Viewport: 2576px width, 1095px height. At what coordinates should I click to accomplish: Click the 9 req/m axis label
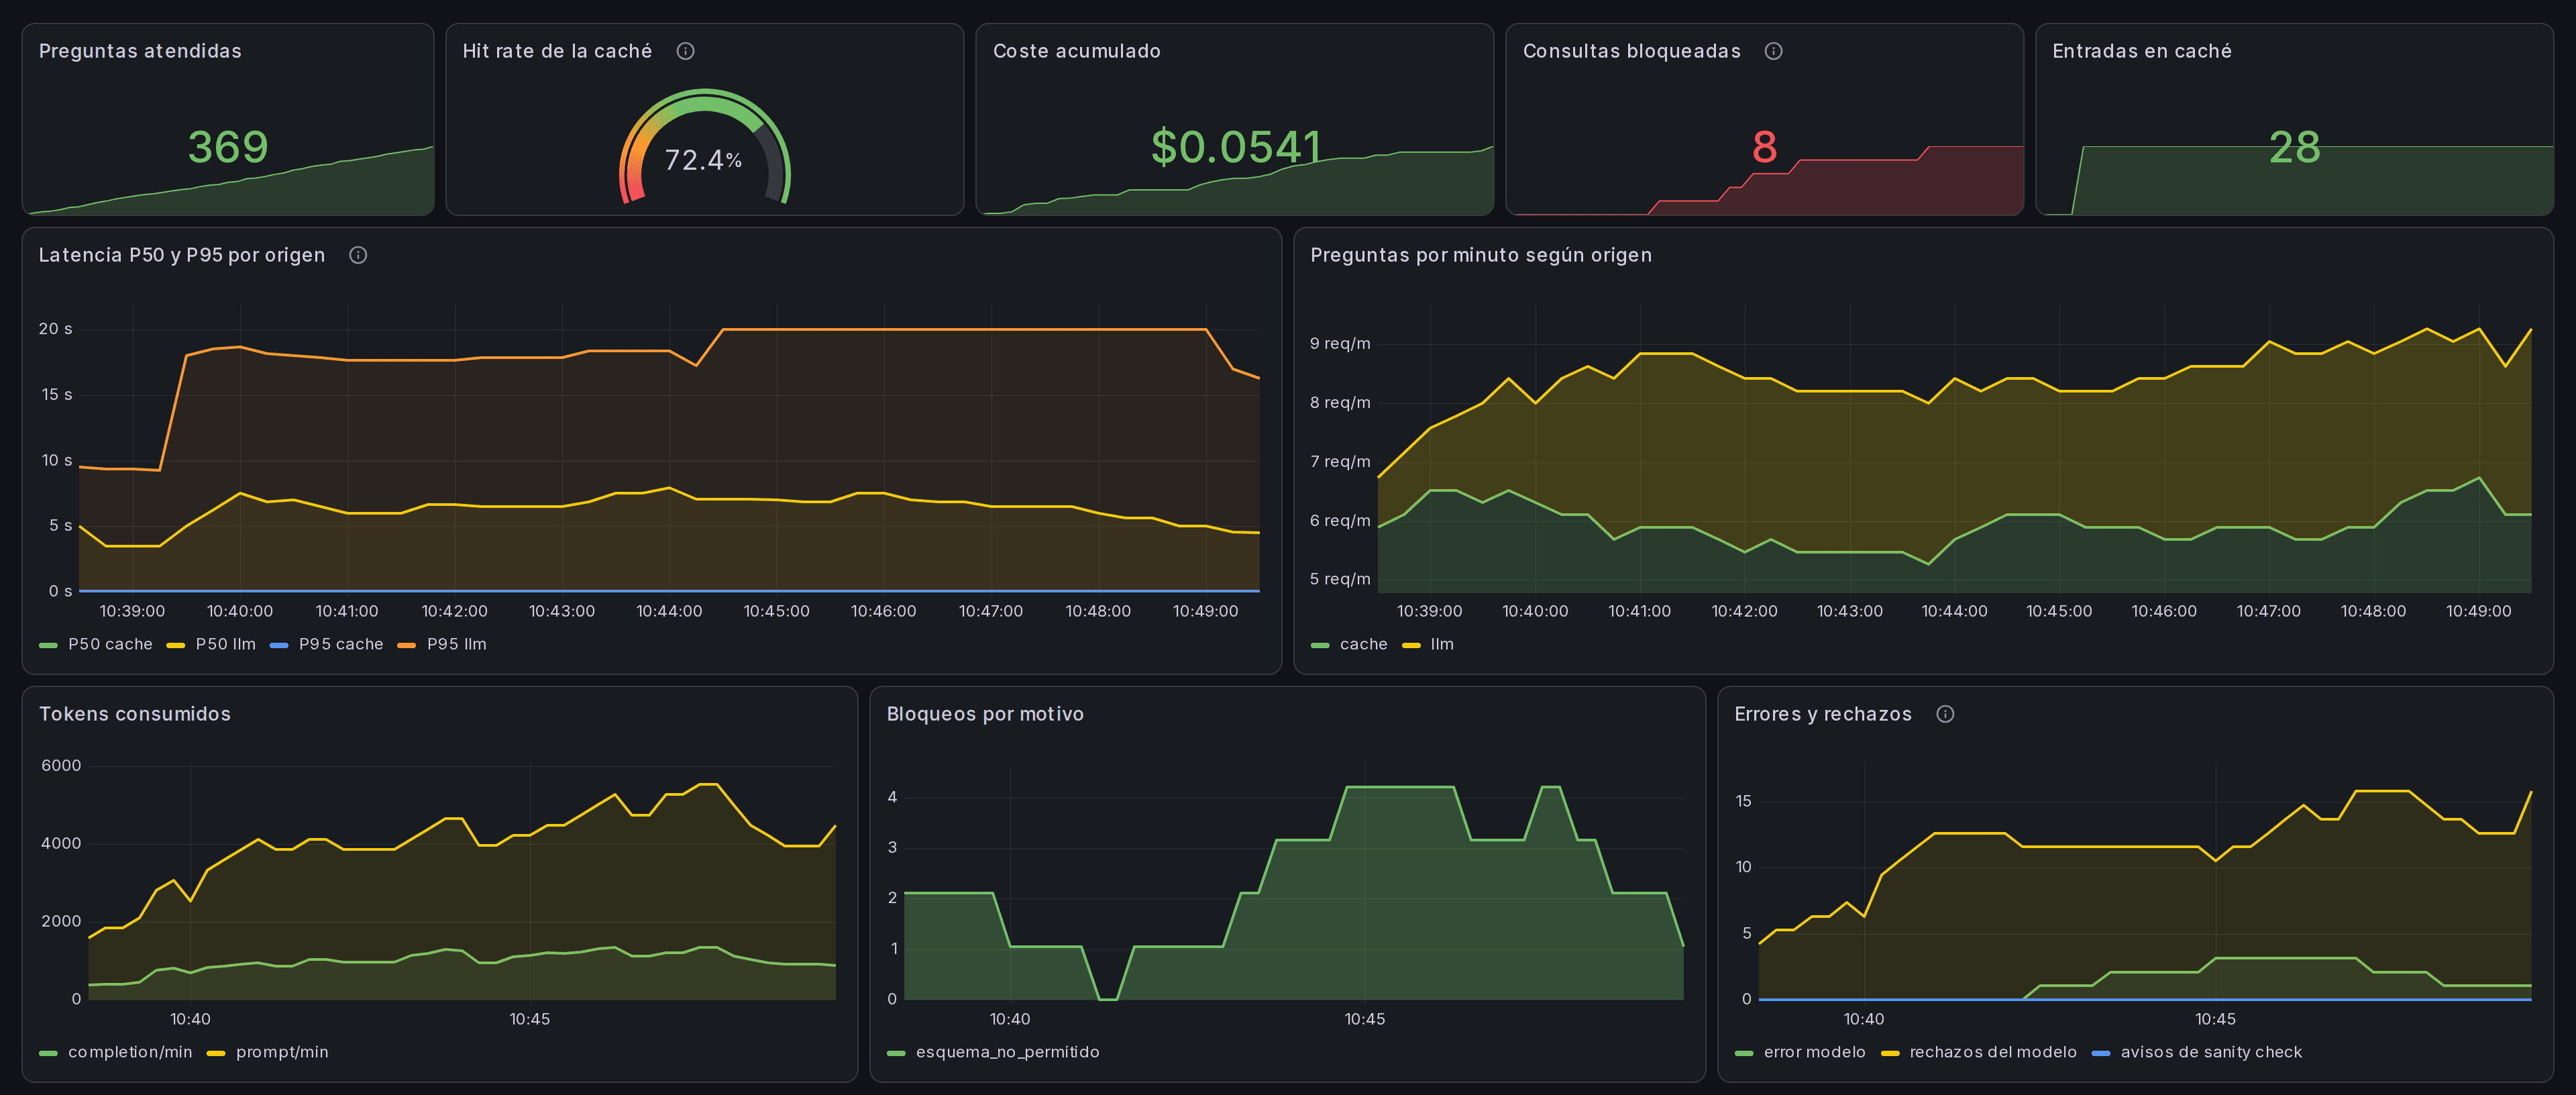pyautogui.click(x=1340, y=344)
